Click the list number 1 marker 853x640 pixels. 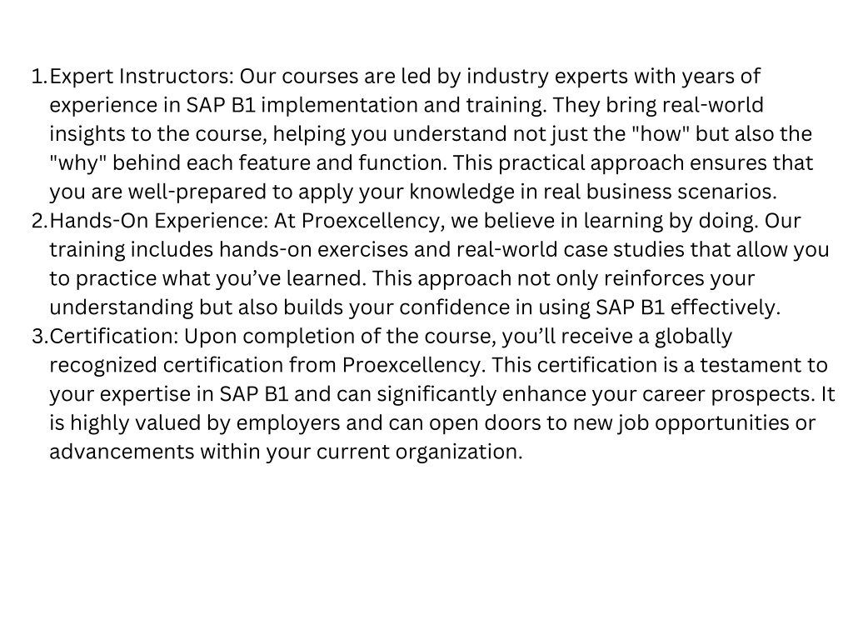coord(40,77)
